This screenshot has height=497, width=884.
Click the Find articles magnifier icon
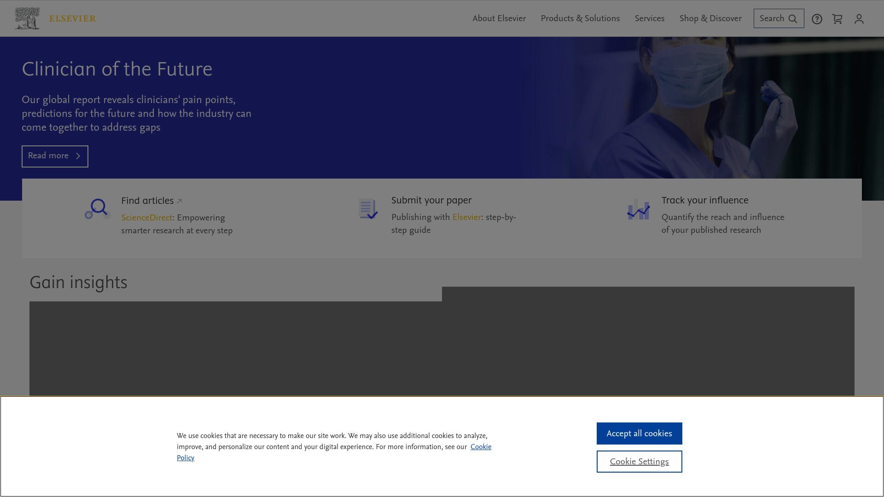click(x=97, y=209)
